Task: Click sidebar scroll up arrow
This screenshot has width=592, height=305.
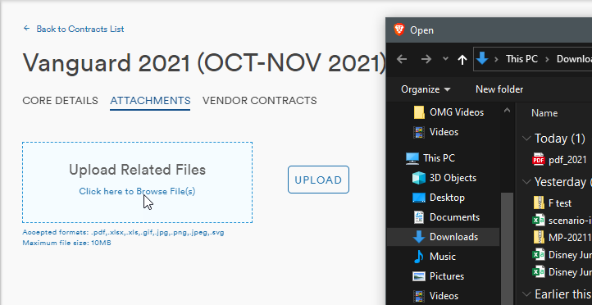Action: [507, 110]
